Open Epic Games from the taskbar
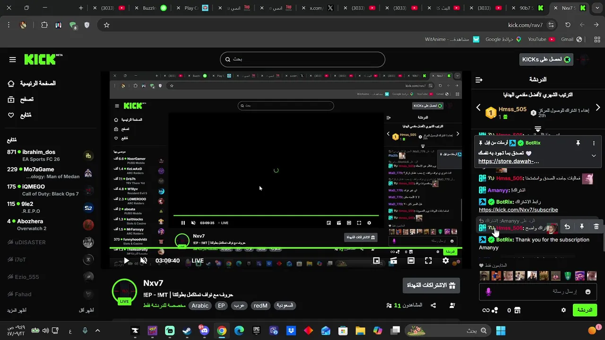Screen dimensions: 605x340 pos(257,331)
